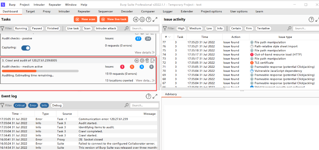Toggle the Debug event log filter
This screenshot has width=319, height=150.
click(x=57, y=105)
